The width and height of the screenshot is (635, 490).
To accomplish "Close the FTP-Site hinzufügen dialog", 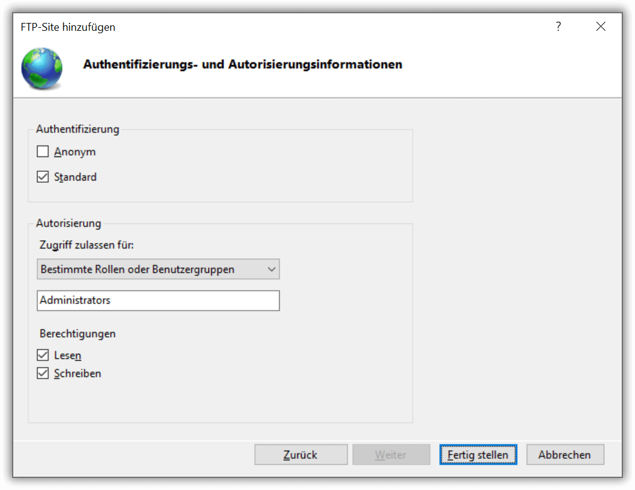I will (x=601, y=27).
